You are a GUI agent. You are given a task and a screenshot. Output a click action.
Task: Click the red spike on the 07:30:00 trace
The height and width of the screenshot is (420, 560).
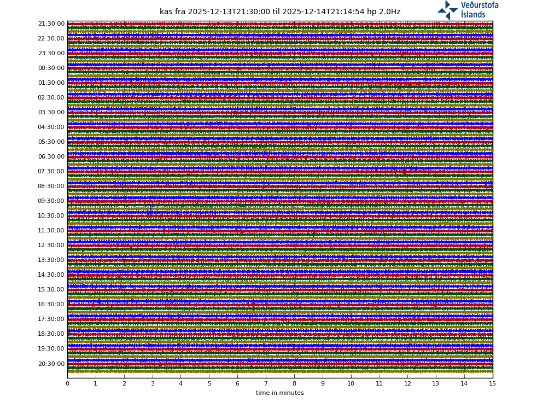click(404, 171)
